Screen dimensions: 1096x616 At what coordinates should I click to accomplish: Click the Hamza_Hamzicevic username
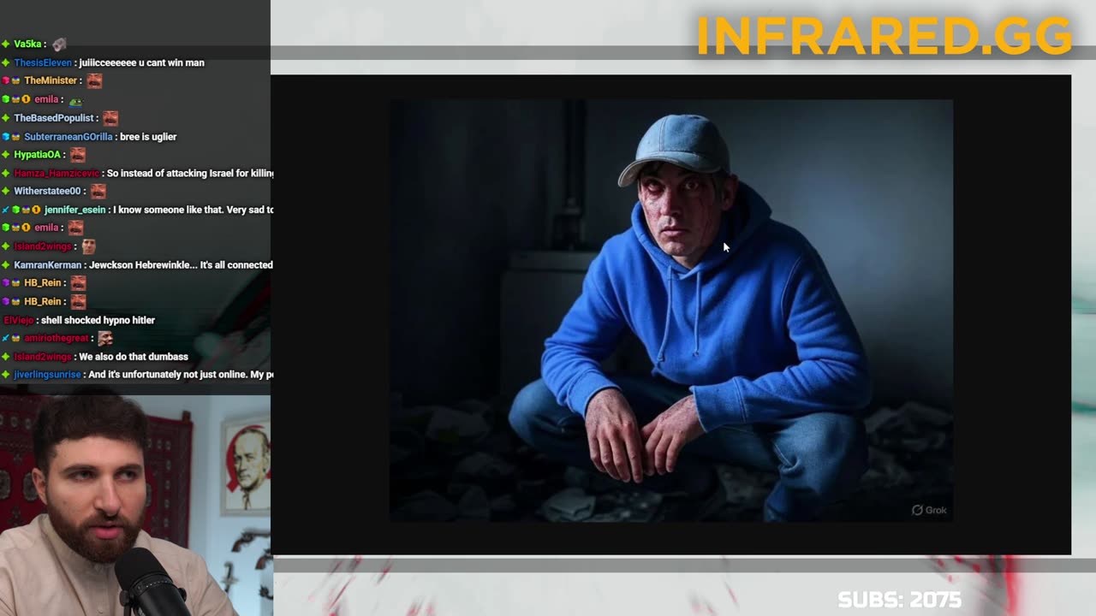(x=57, y=174)
